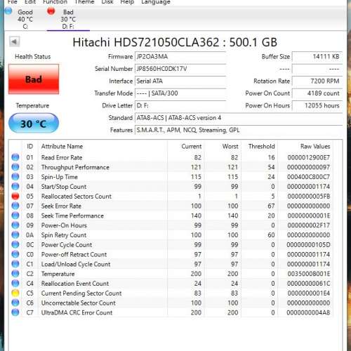Image resolution: width=351 pixels, height=351 pixels.
Task: Click the red Bad health status button
Action: (34, 79)
